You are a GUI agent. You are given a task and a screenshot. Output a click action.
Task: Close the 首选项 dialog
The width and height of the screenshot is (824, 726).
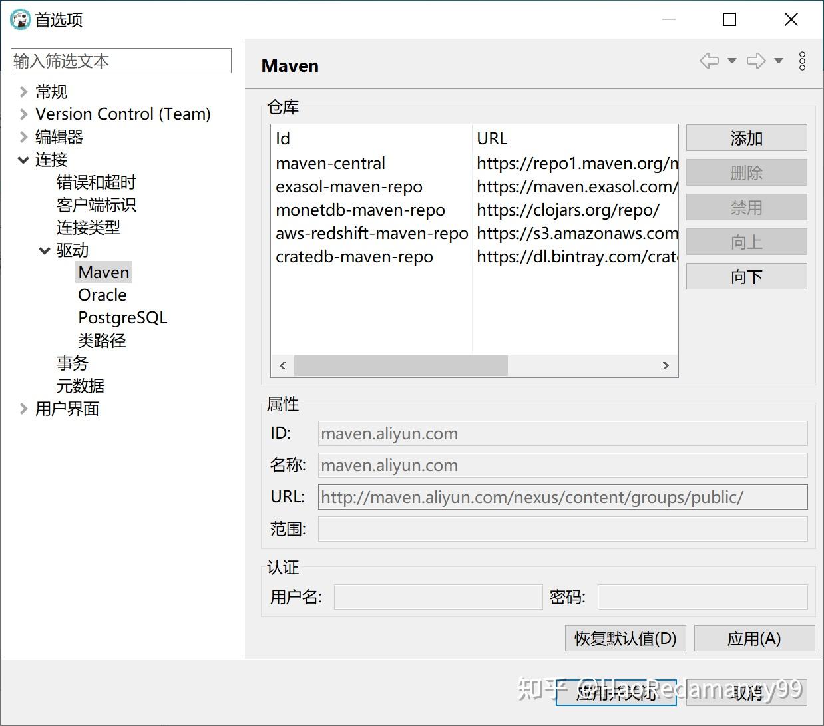(791, 19)
